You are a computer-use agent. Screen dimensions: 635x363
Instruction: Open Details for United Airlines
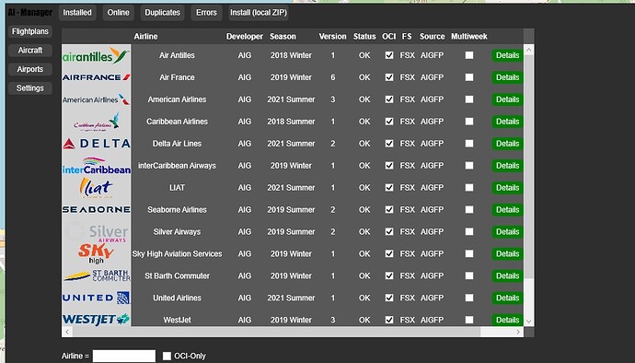507,298
